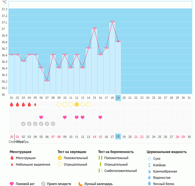195x186 pixels.
Task: Click the small discharge drop on day 05
Action: click(x=35, y=104)
